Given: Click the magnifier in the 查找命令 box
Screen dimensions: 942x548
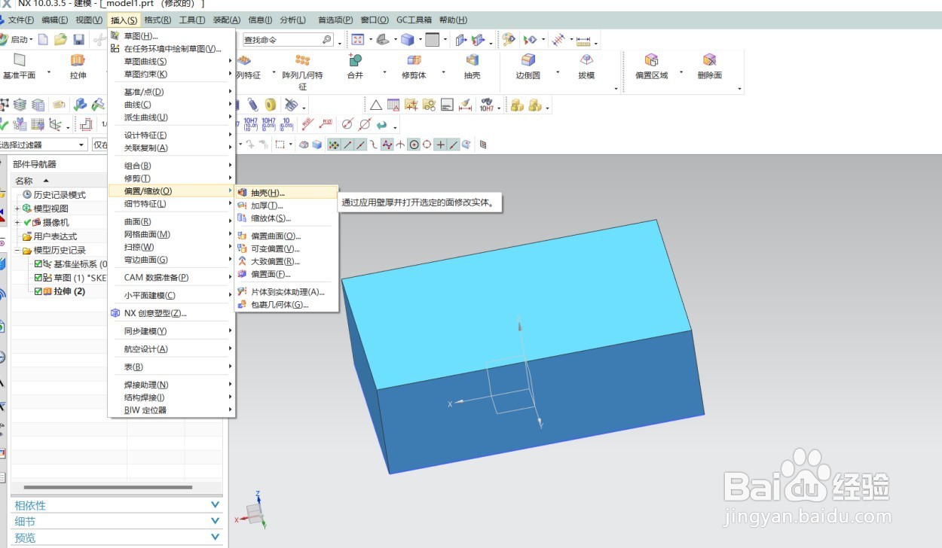Looking at the screenshot, I should tap(326, 39).
